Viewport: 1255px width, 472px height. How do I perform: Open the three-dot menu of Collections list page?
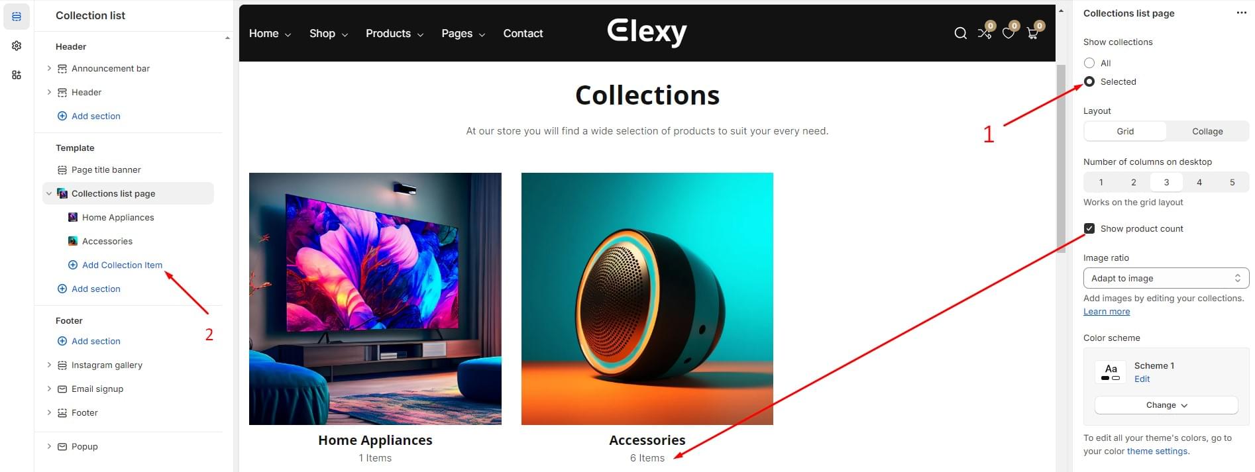click(x=1241, y=13)
